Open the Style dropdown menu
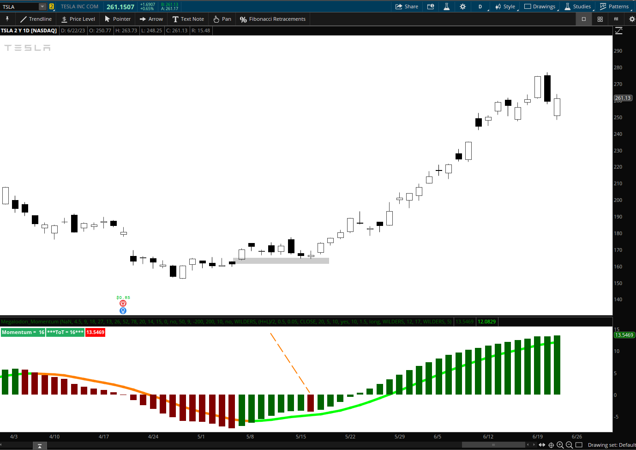This screenshot has height=450, width=636. [505, 6]
